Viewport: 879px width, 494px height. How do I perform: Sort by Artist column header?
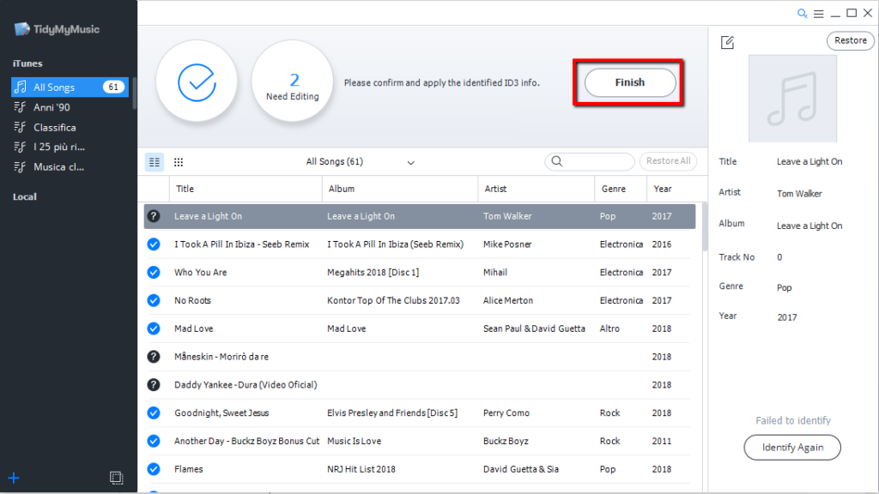[536, 189]
